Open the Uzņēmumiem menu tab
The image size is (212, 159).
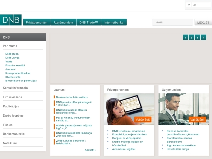coord(64,22)
